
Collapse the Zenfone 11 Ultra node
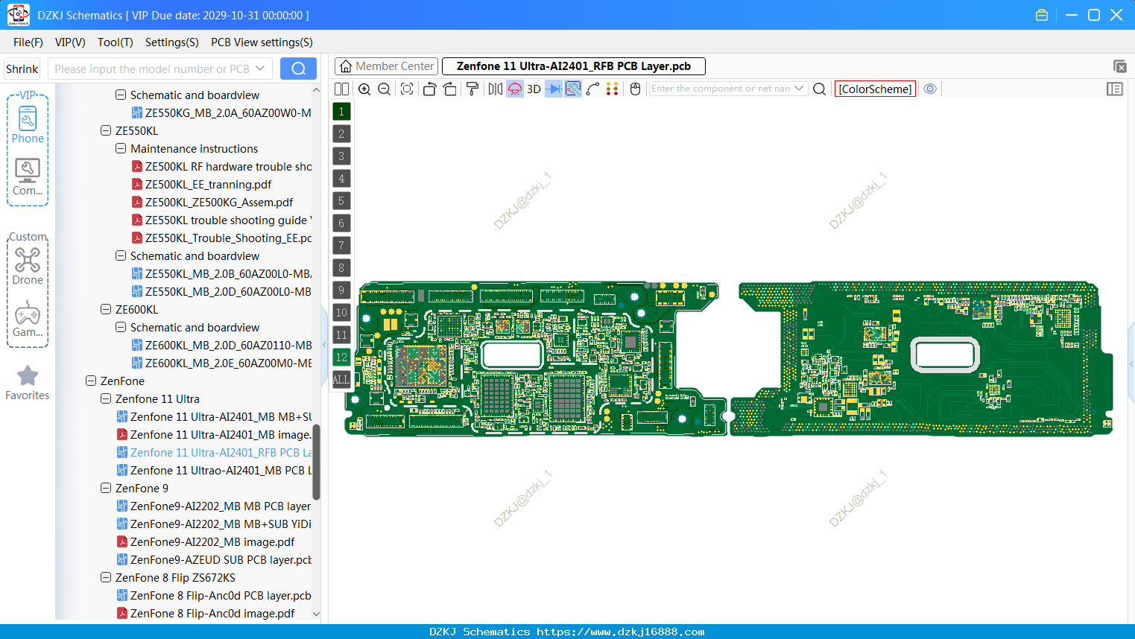(x=106, y=398)
